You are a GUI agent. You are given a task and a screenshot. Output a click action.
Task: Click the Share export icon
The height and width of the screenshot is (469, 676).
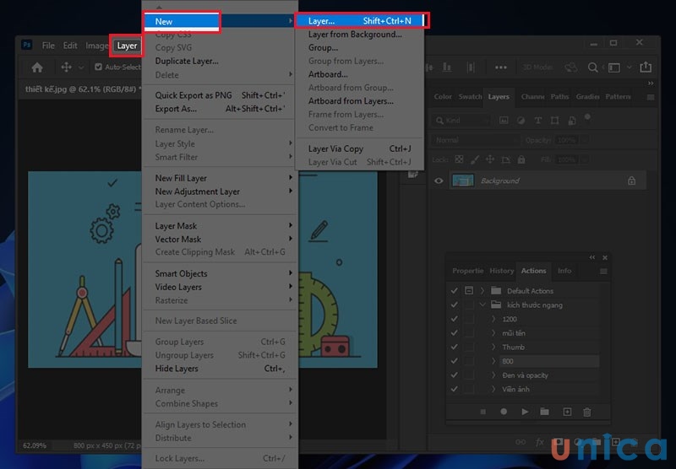646,67
